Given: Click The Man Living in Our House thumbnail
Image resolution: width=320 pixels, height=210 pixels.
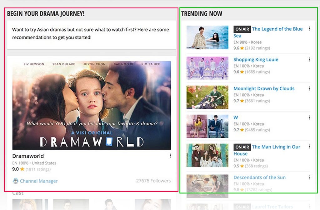Looking at the screenshot, I should pyautogui.click(x=207, y=155).
